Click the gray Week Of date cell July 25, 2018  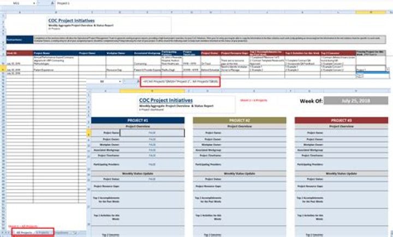tap(356, 101)
